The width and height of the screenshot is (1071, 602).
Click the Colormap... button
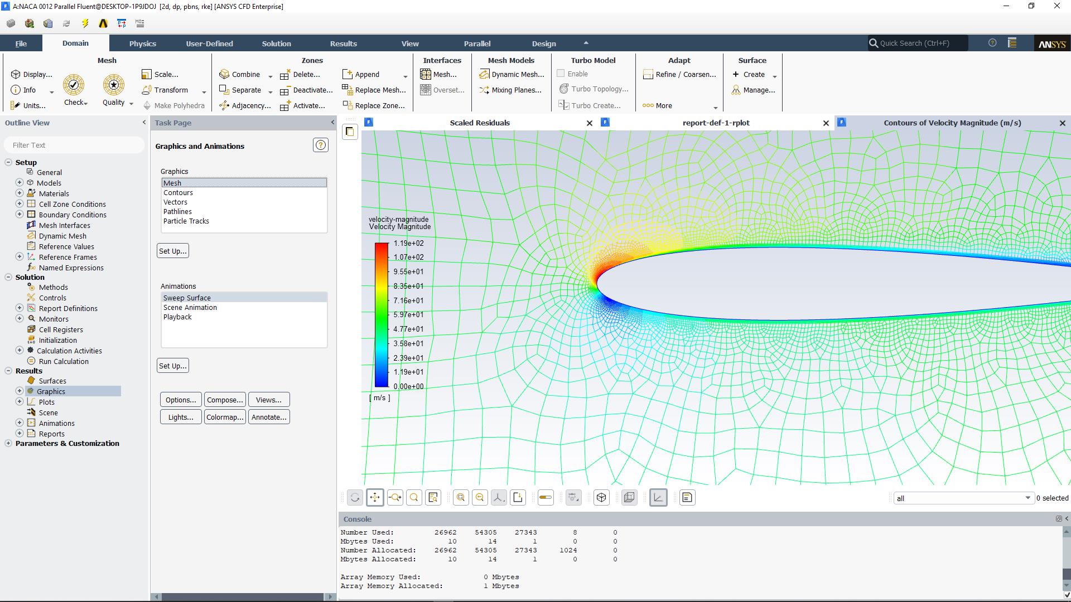pyautogui.click(x=225, y=417)
